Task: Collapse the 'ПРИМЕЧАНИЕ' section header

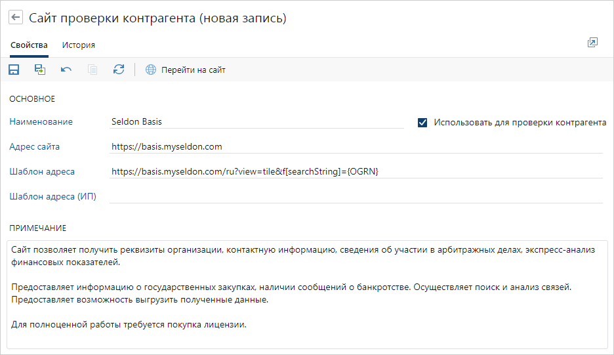Action: (x=37, y=228)
